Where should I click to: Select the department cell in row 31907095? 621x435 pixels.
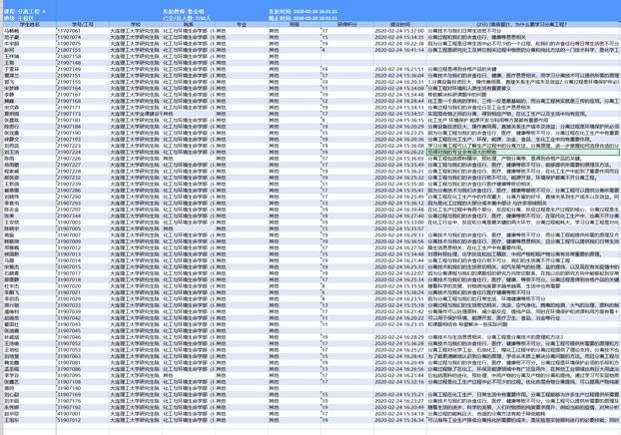(188, 375)
